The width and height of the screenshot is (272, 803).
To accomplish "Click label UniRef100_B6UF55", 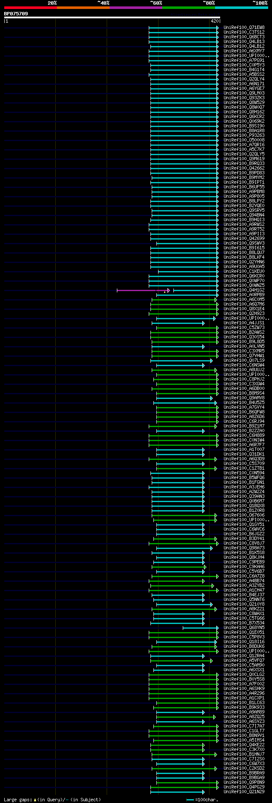I will click(244, 187).
